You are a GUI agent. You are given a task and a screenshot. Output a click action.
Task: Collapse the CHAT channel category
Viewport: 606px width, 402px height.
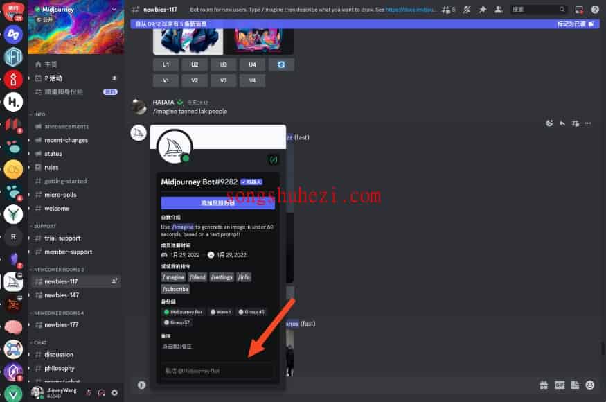[38, 342]
